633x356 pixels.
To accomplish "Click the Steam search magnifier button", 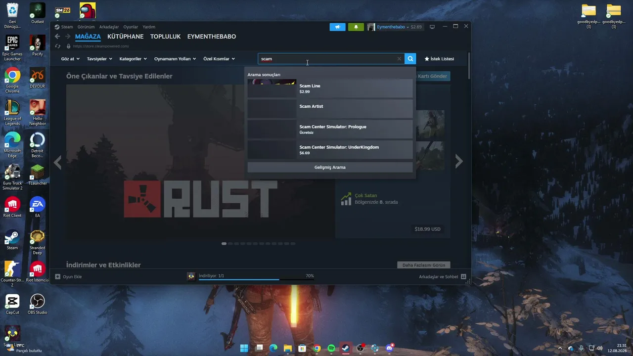I will [x=410, y=59].
